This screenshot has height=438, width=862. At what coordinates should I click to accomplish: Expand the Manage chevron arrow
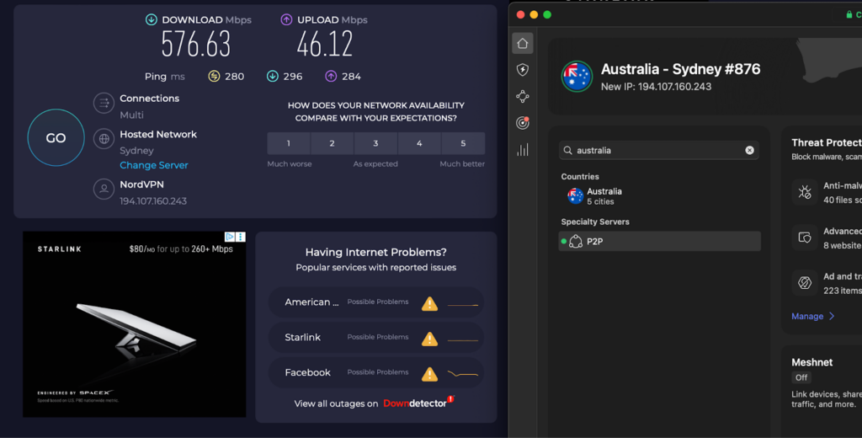(x=832, y=316)
